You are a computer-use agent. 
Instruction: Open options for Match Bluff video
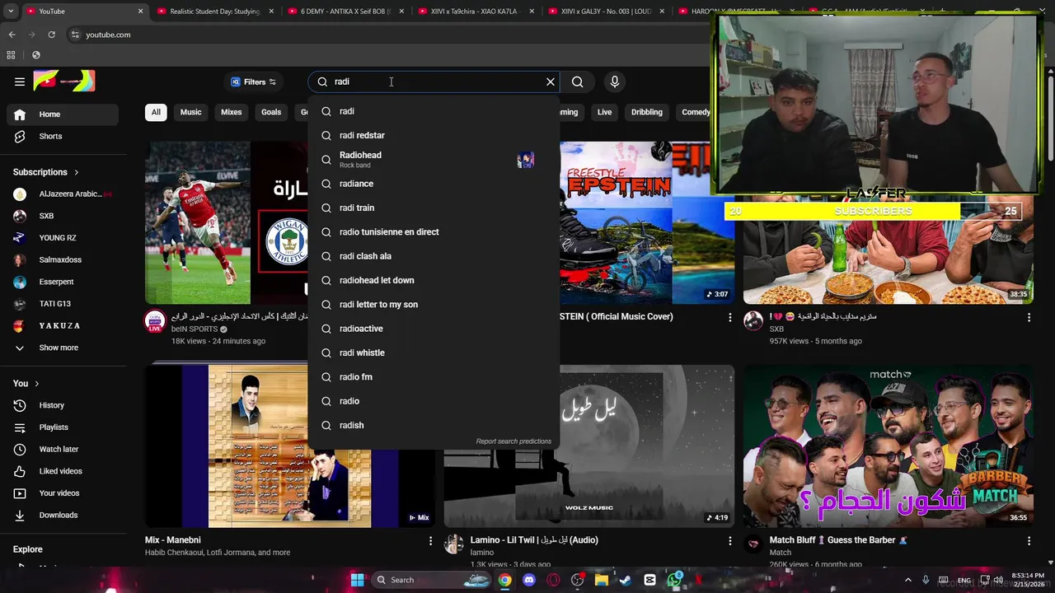[1029, 541]
